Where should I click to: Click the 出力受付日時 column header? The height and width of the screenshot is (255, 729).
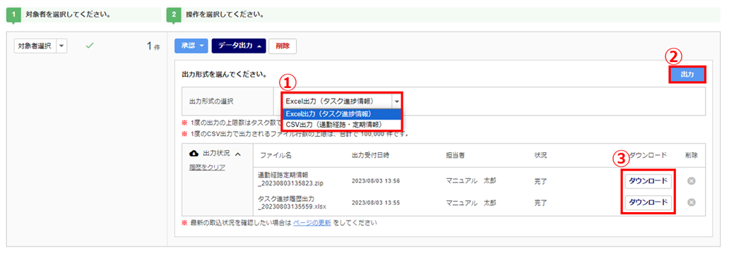(x=371, y=155)
